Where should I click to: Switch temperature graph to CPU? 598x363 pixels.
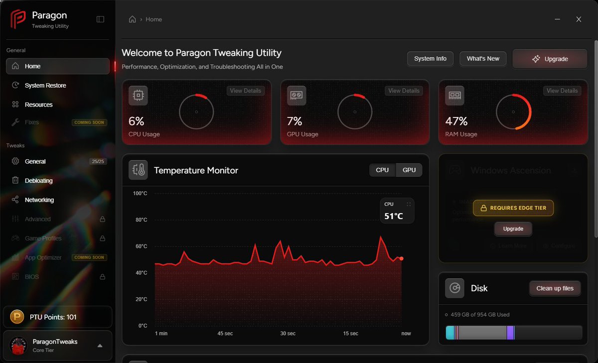(x=382, y=170)
